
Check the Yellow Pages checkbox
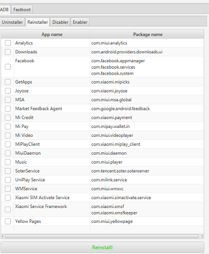pos(8,221)
